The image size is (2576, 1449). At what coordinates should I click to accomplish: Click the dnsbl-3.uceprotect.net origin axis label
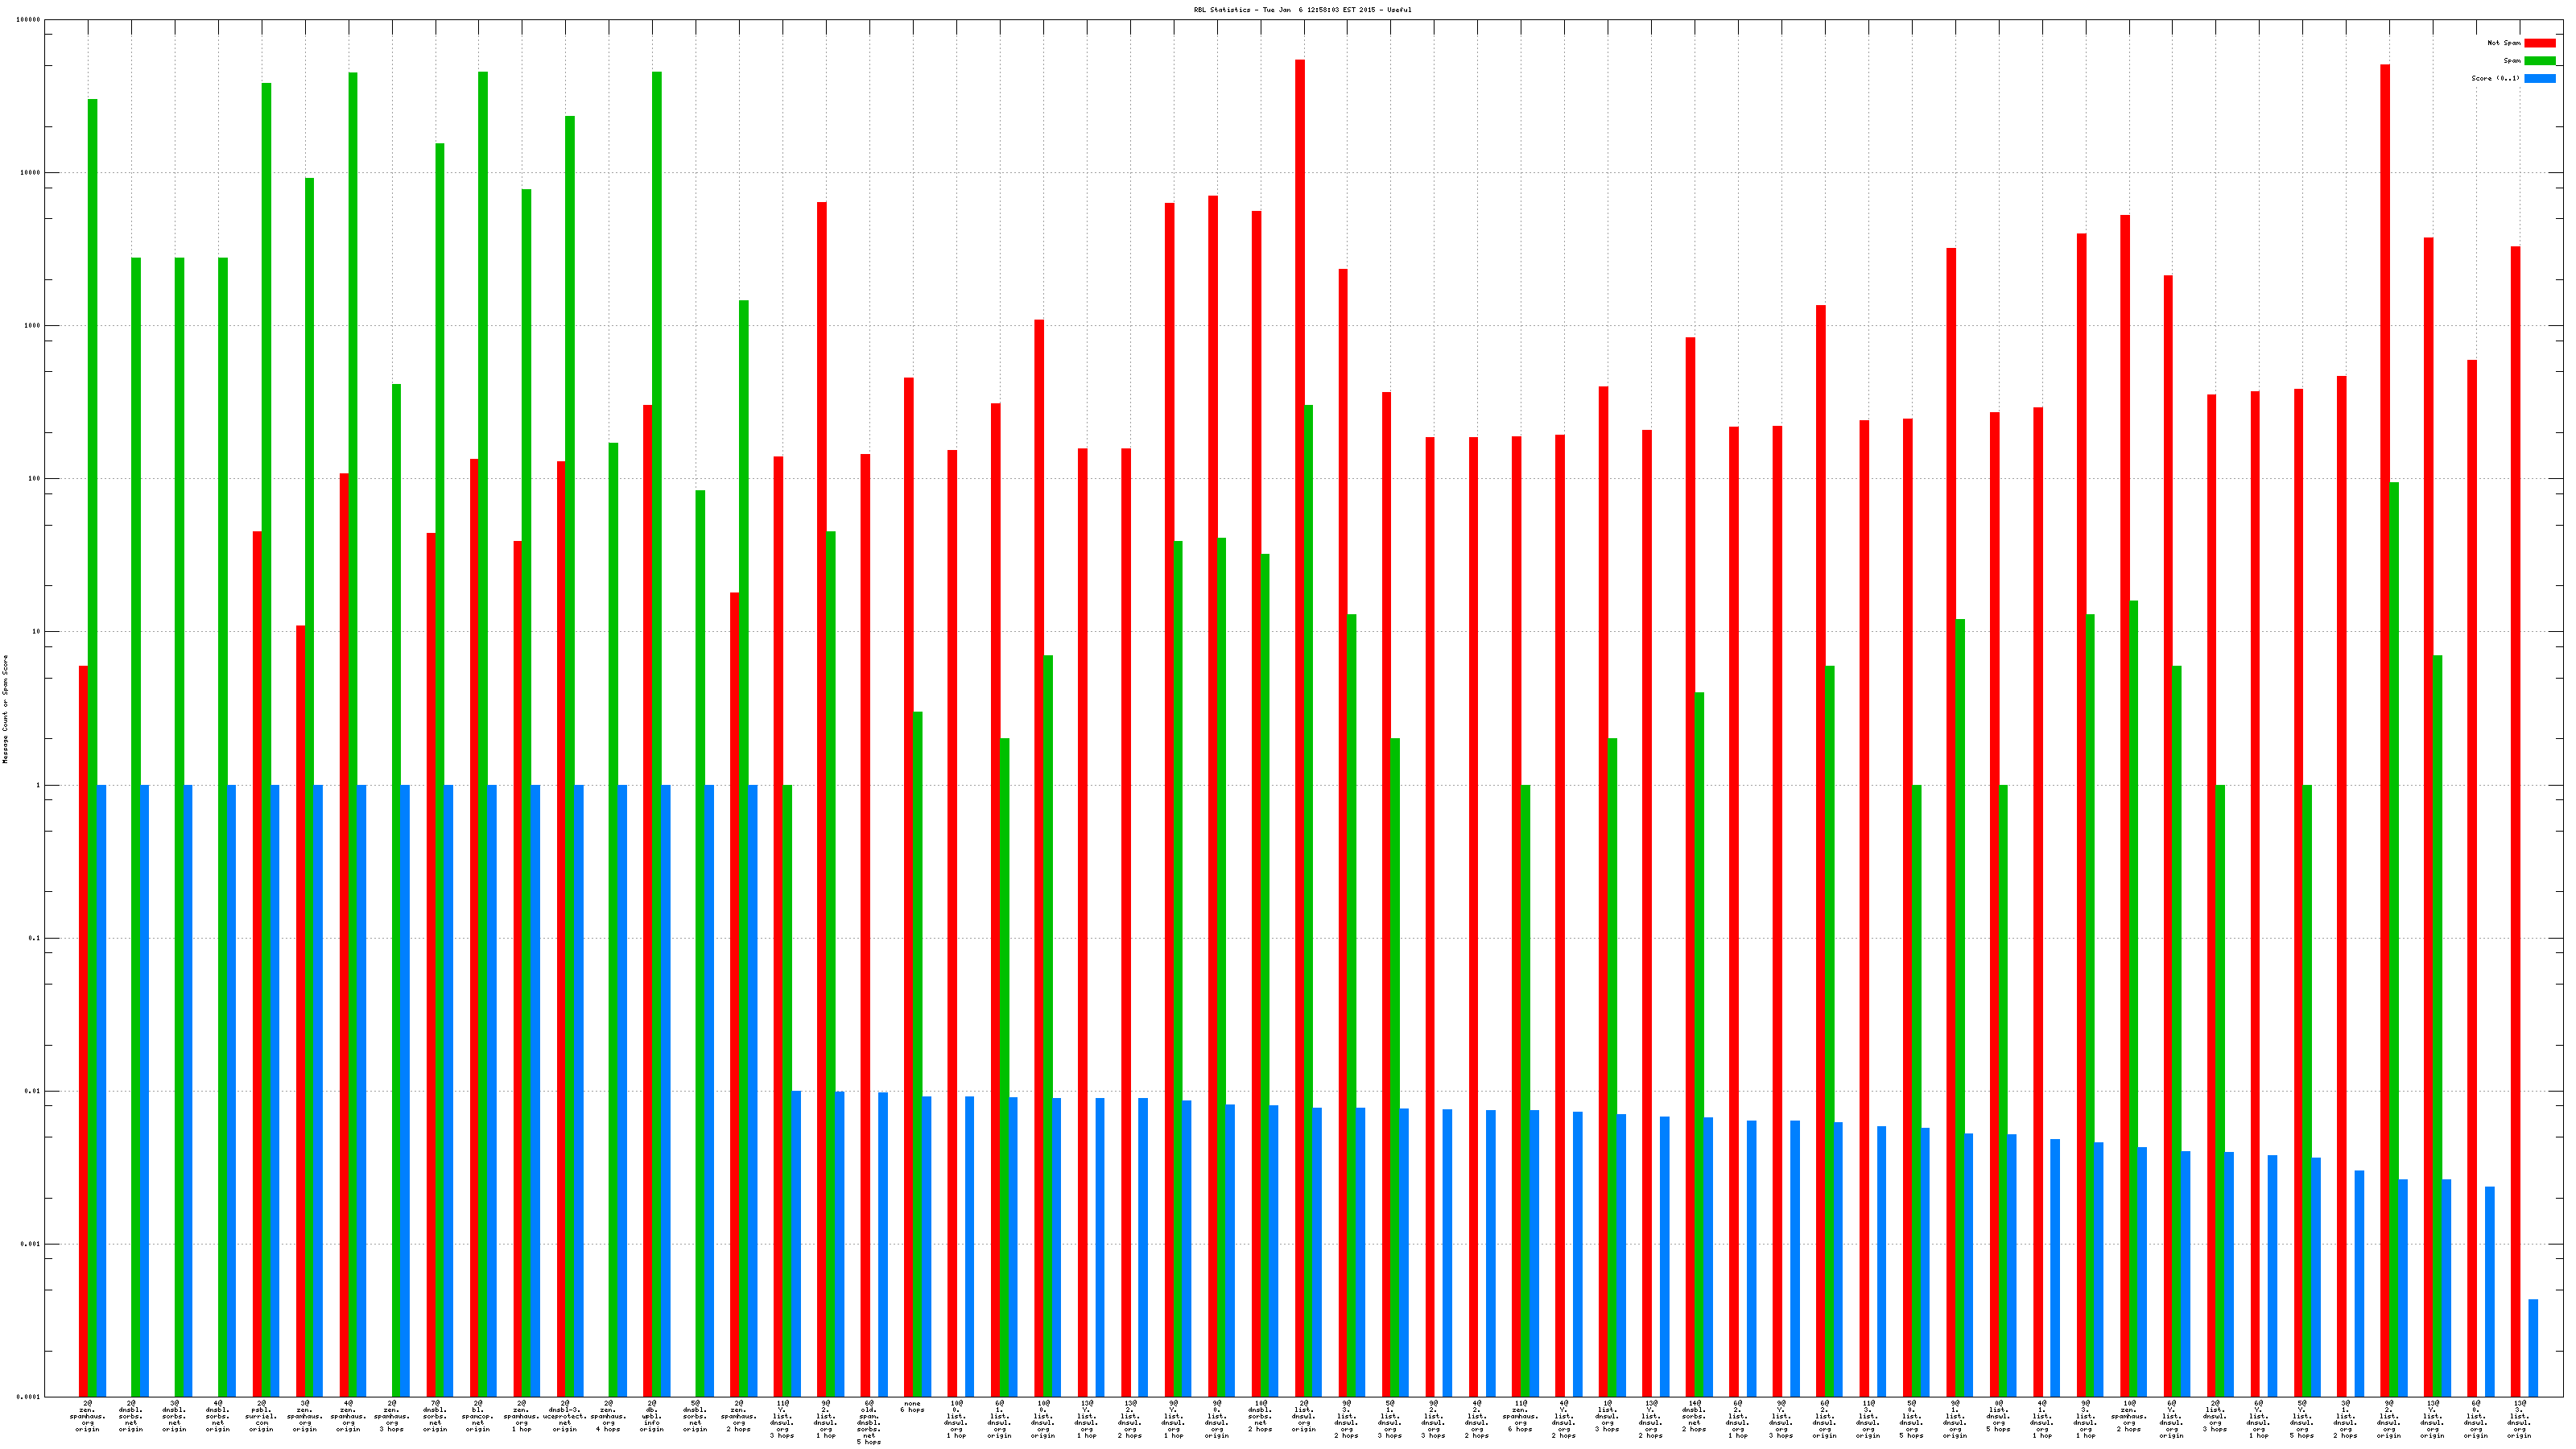click(565, 1416)
